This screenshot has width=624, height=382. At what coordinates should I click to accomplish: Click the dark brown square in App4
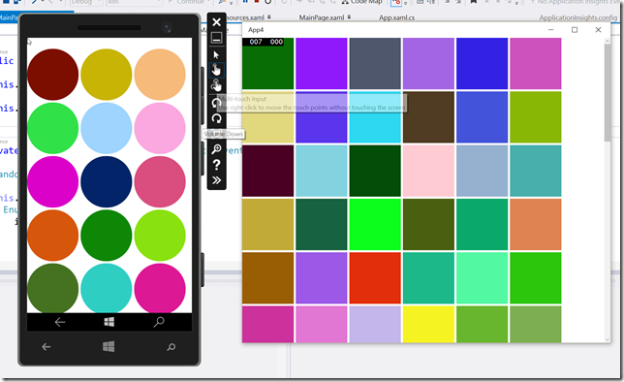428,117
